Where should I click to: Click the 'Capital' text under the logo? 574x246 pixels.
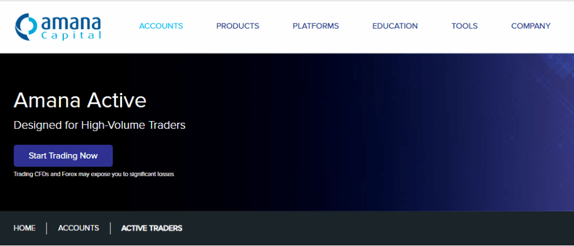click(71, 35)
